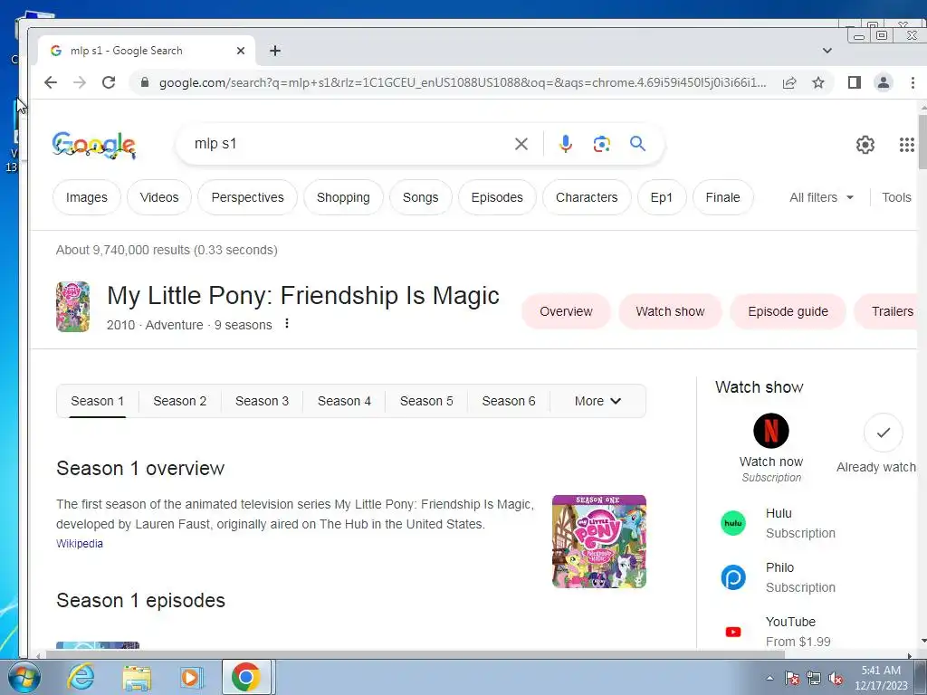
Task: Switch to the Season 2 tab
Action: [x=180, y=401]
